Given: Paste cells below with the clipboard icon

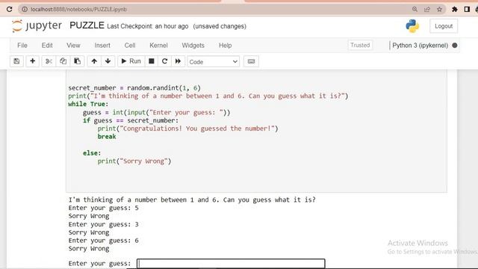Looking at the screenshot, I should (77, 61).
